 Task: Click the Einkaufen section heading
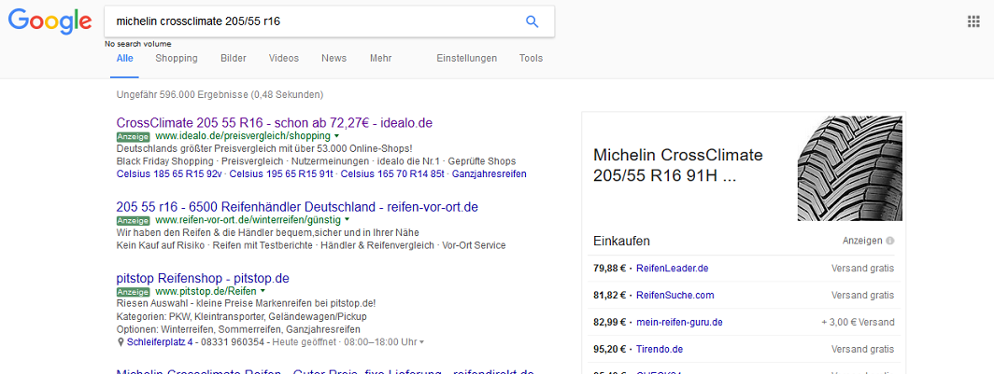[x=622, y=241]
